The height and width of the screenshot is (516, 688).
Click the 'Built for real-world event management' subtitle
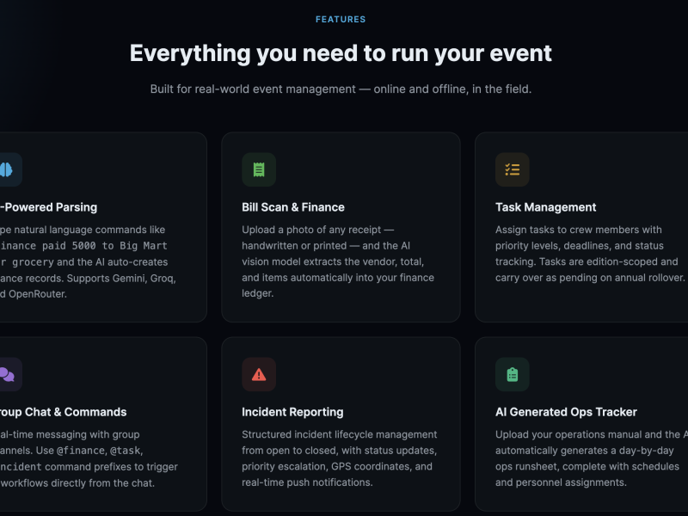[x=341, y=89]
